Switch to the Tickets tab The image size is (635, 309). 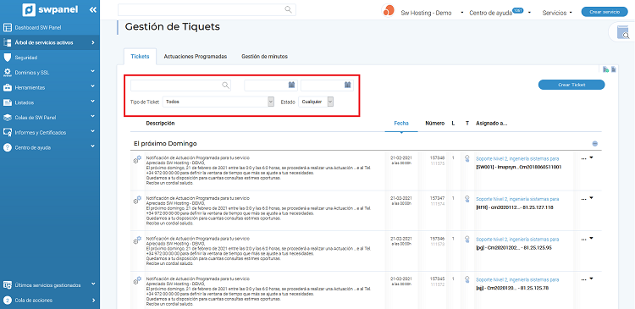140,56
